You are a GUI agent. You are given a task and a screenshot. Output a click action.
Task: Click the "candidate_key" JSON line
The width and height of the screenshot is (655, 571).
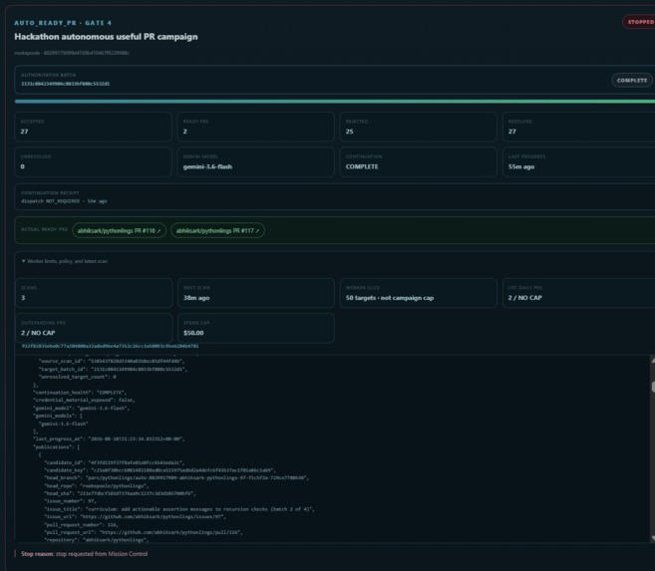(160, 470)
